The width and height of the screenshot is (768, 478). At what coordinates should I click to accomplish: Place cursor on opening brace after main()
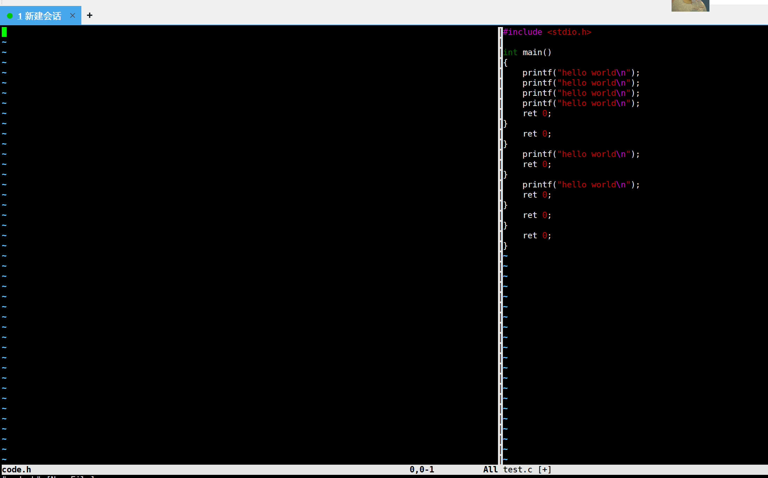[x=505, y=62]
